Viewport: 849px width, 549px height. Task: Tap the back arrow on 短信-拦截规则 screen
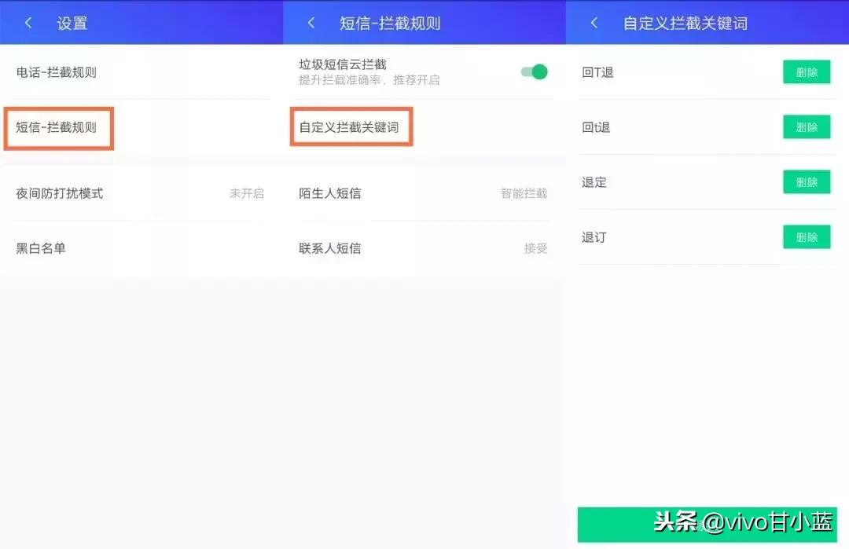coord(310,23)
